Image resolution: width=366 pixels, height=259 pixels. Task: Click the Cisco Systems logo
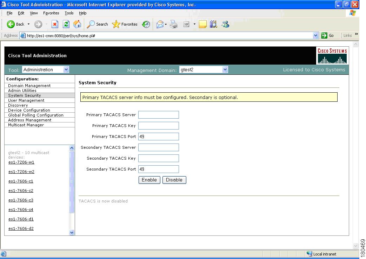tap(332, 55)
